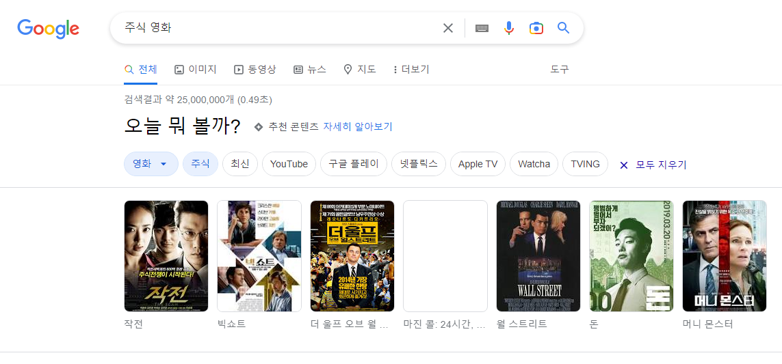This screenshot has width=782, height=364.
Task: Clear the search box with the X icon
Action: [448, 28]
